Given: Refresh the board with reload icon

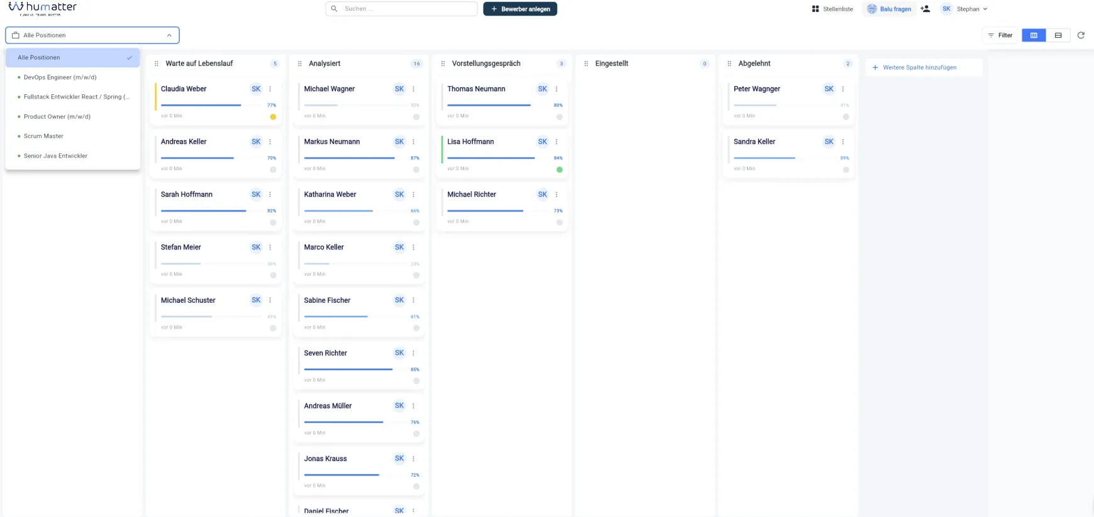Looking at the screenshot, I should click(1081, 35).
